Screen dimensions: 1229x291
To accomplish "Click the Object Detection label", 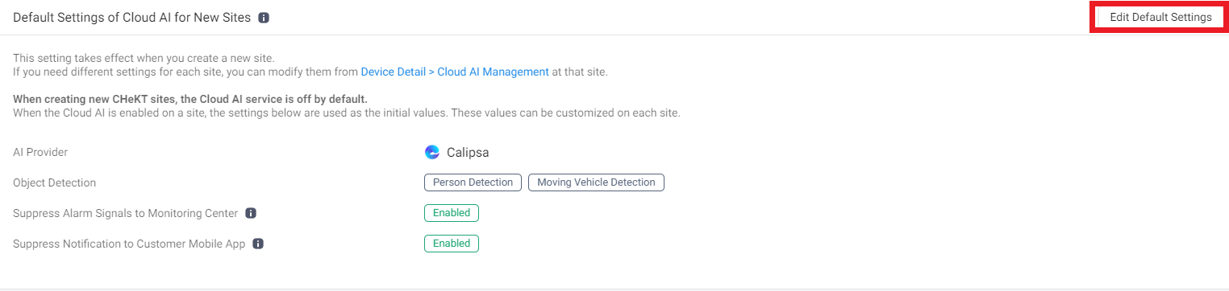I will click(x=55, y=182).
